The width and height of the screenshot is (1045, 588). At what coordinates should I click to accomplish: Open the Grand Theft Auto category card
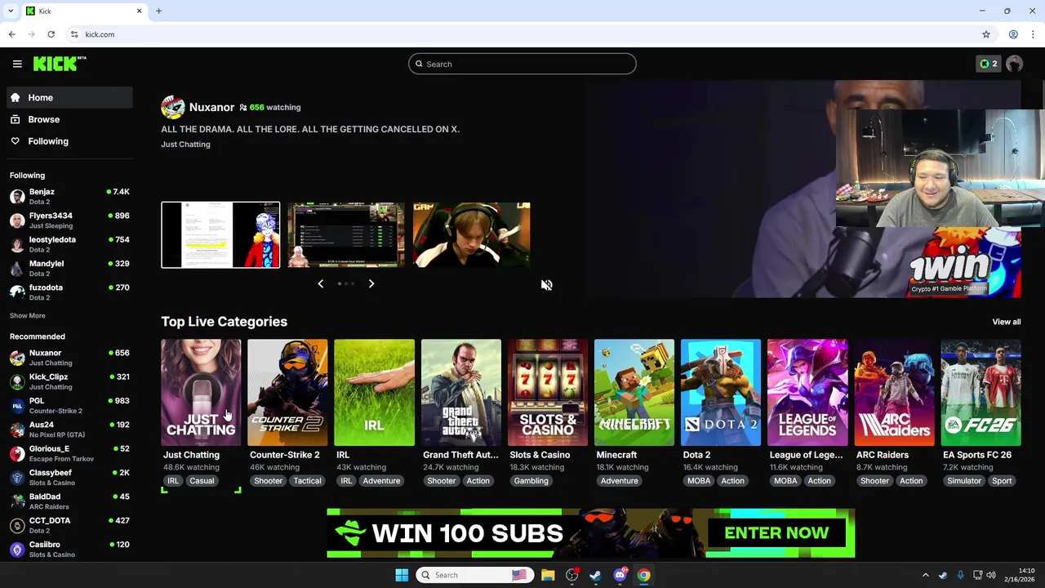click(460, 392)
